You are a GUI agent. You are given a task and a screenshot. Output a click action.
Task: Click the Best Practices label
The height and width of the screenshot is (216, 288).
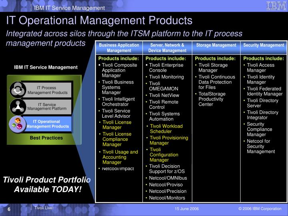(x=46, y=138)
